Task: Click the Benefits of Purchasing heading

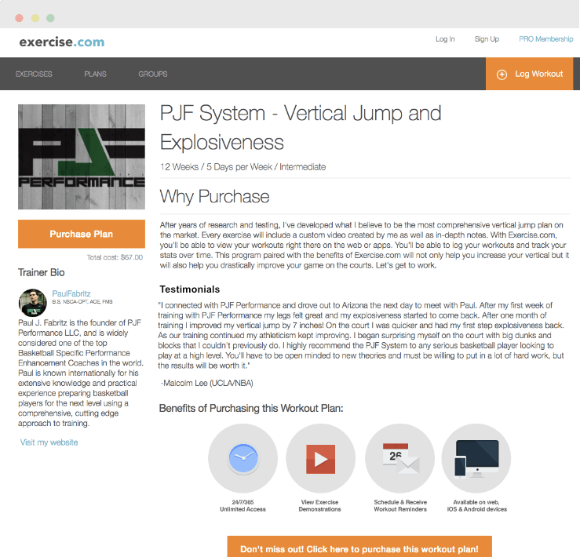Action: (251, 408)
